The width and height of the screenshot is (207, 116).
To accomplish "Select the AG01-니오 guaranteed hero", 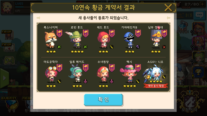I will point(154,73).
